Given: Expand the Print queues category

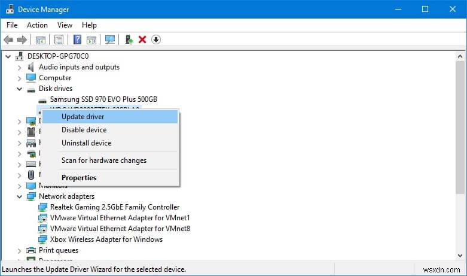Looking at the screenshot, I should pyautogui.click(x=20, y=251).
